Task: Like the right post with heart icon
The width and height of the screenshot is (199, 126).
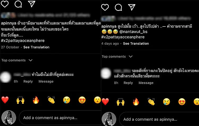Action: (x=105, y=7)
